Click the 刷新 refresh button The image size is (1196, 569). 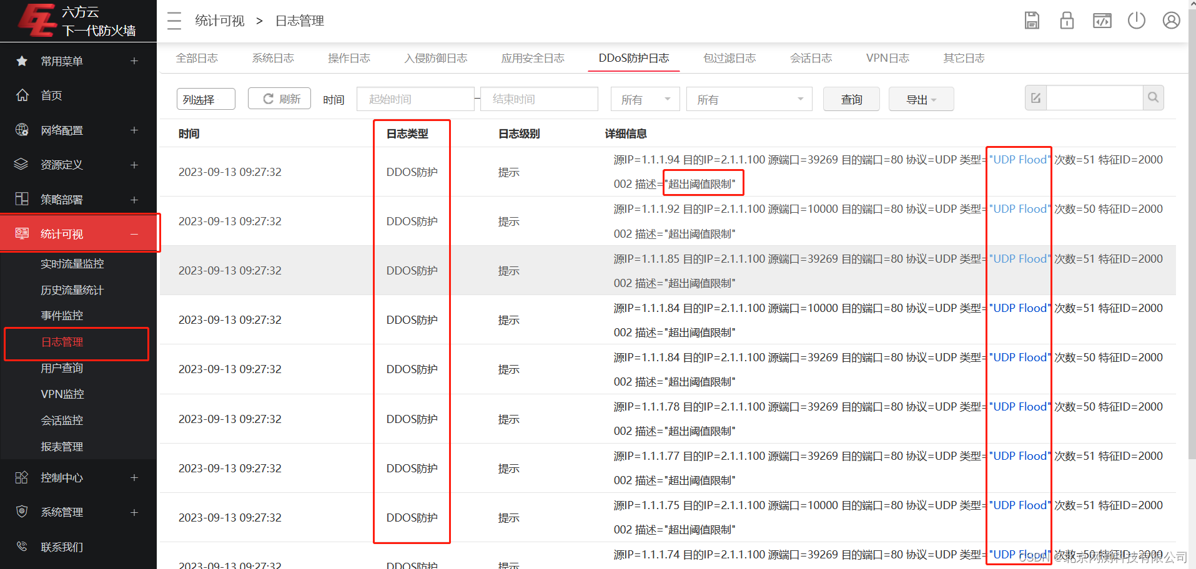(x=279, y=99)
